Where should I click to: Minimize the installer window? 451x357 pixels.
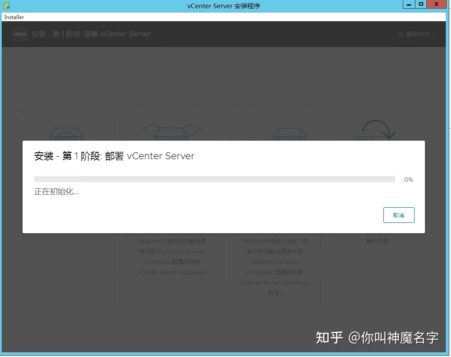tap(409, 4)
